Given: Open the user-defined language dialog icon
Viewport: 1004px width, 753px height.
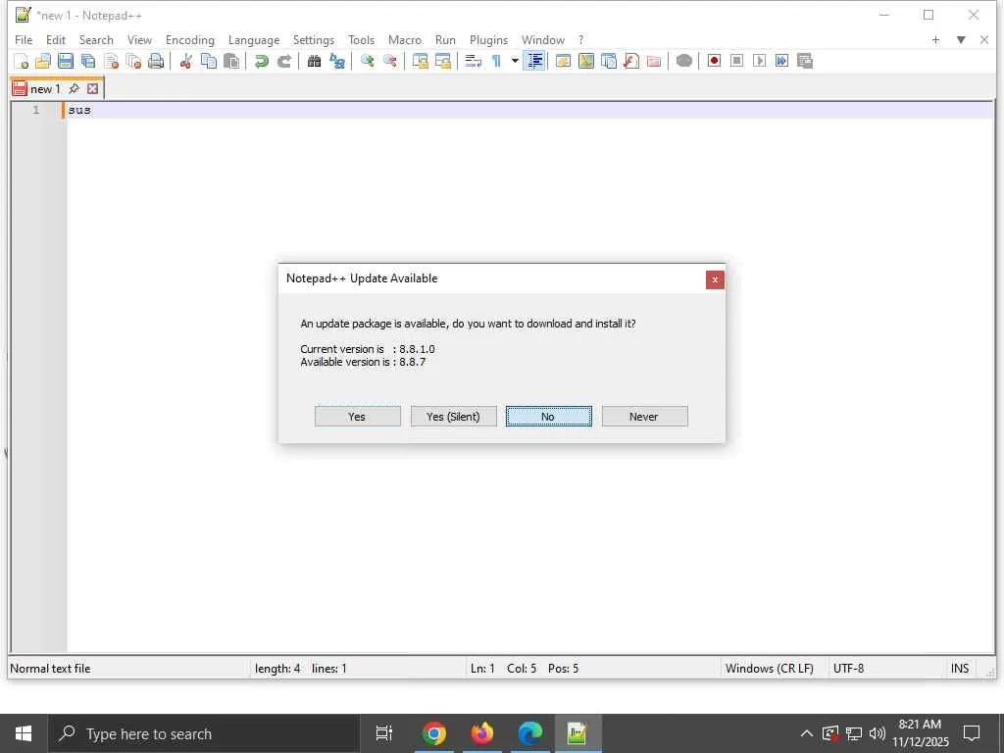Looking at the screenshot, I should pos(564,62).
